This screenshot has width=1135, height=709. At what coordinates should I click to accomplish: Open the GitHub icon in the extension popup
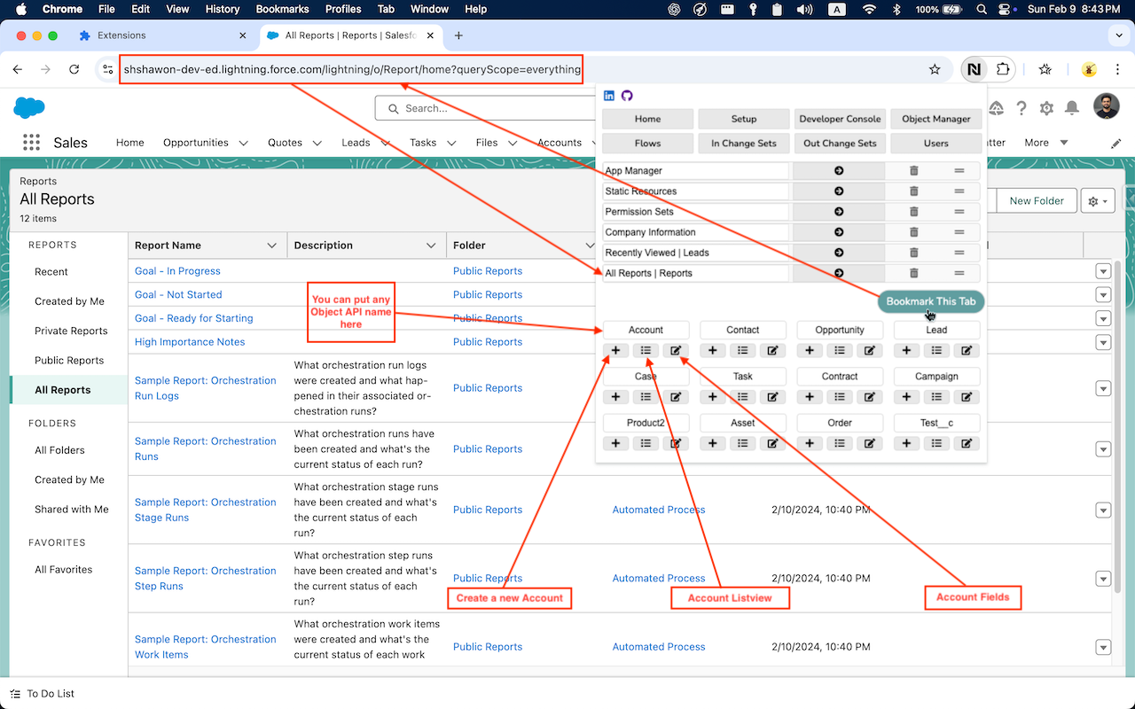point(627,96)
